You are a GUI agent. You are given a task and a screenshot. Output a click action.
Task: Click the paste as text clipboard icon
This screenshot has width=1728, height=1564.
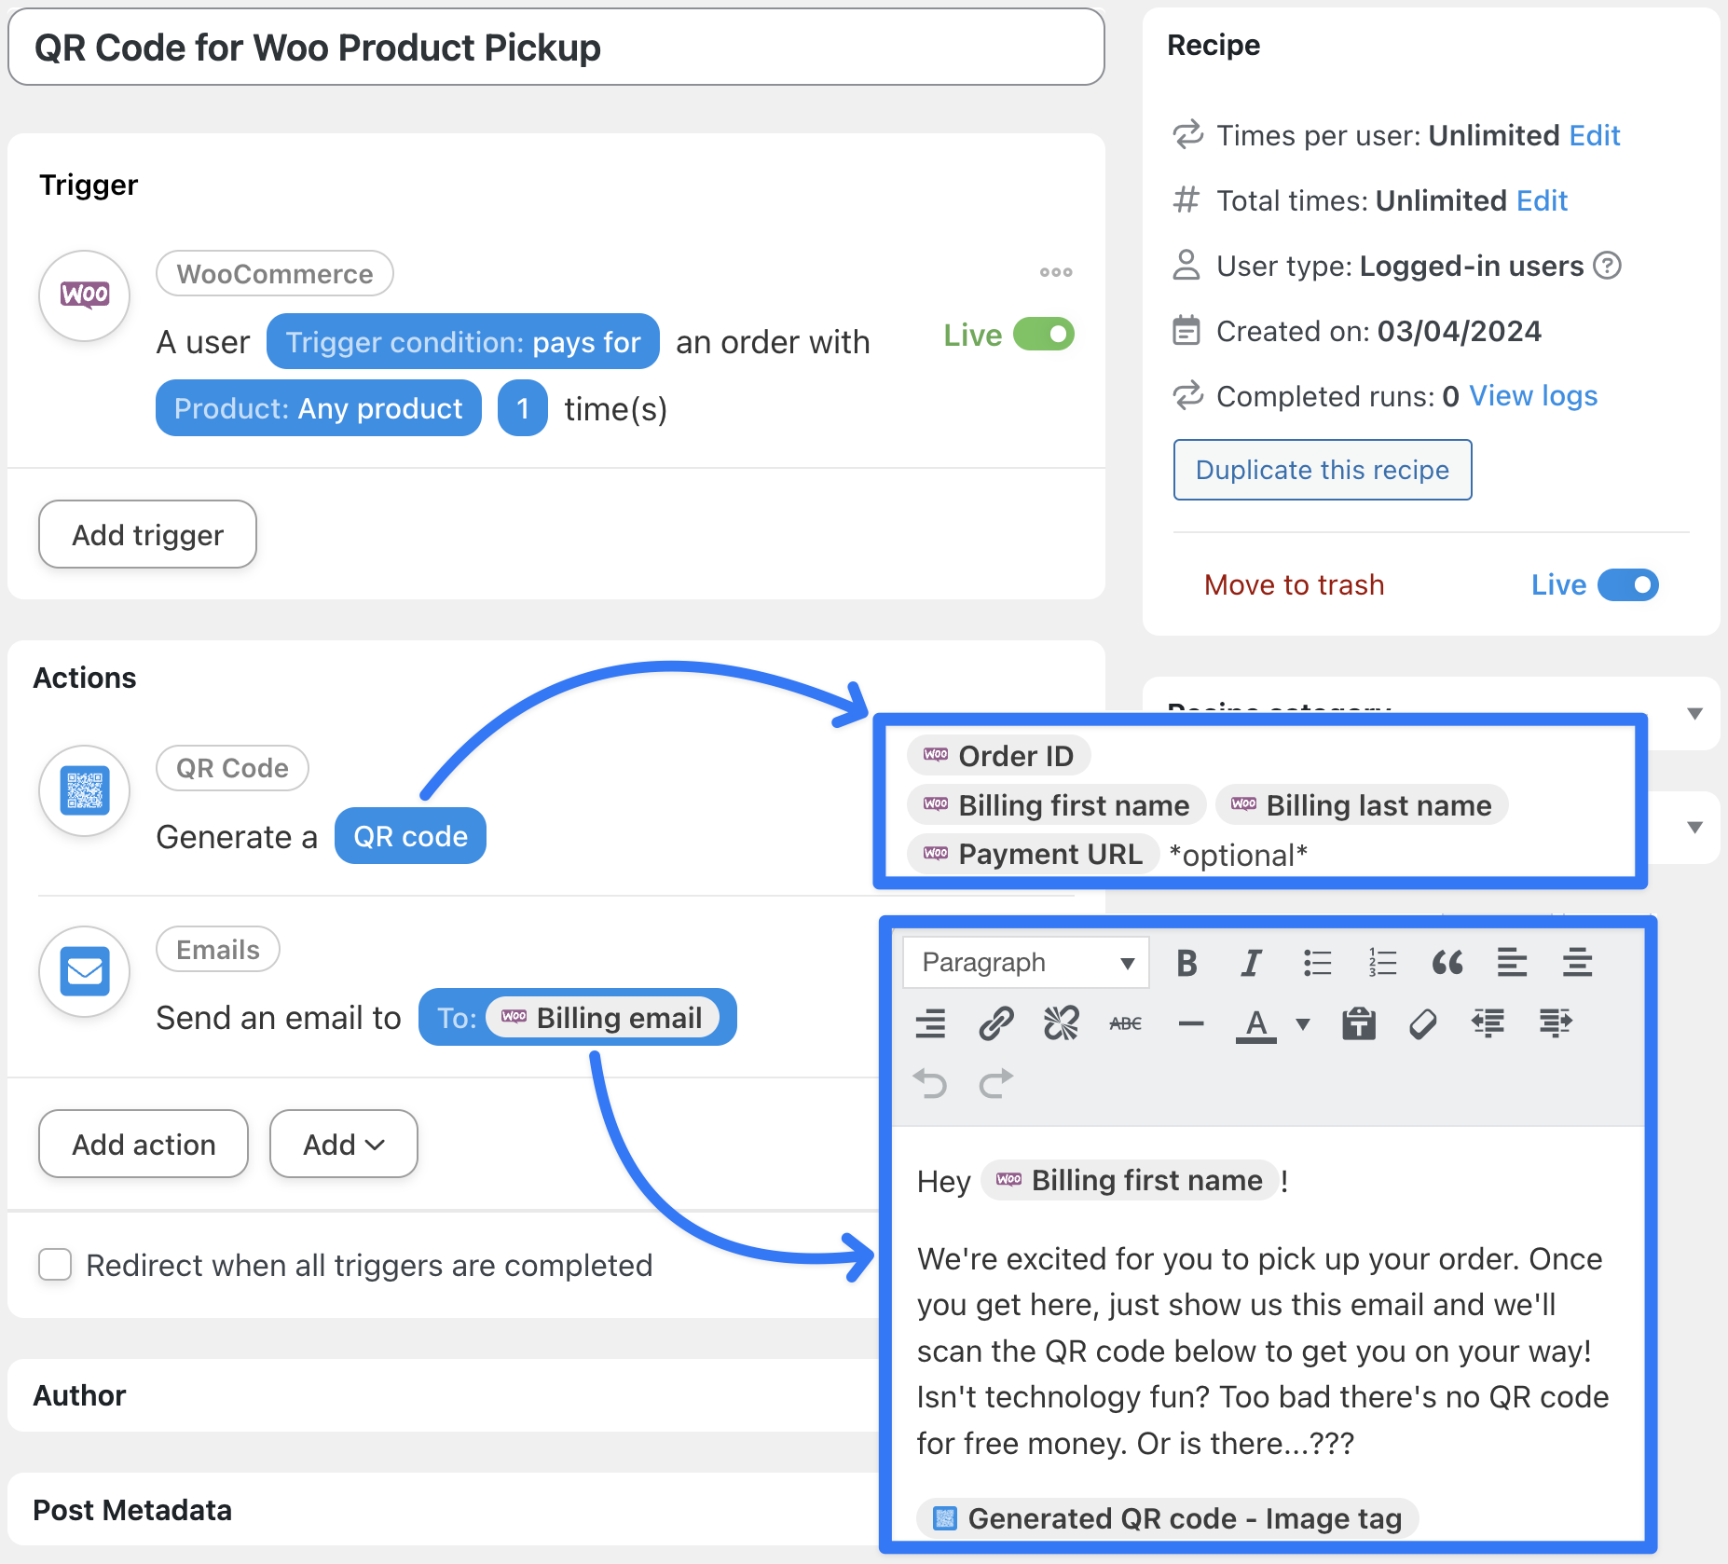1359,1023
